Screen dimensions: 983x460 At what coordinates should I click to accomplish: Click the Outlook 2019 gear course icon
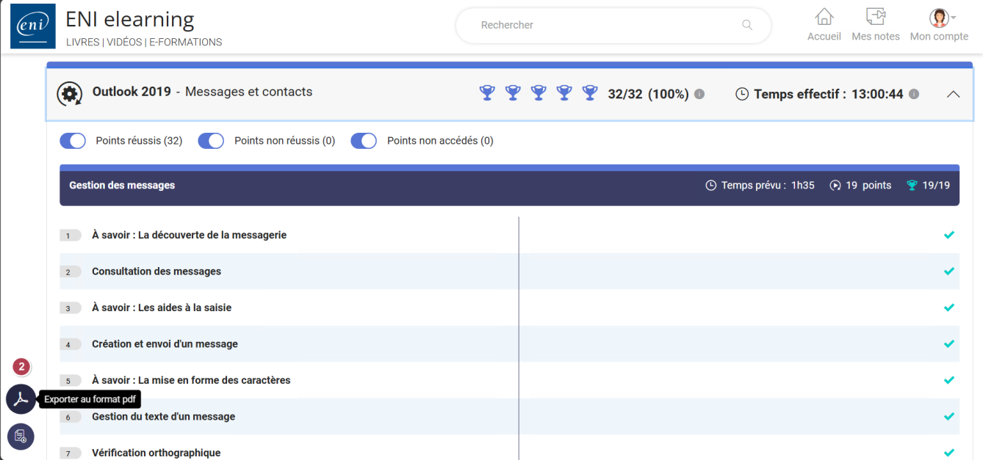point(70,94)
